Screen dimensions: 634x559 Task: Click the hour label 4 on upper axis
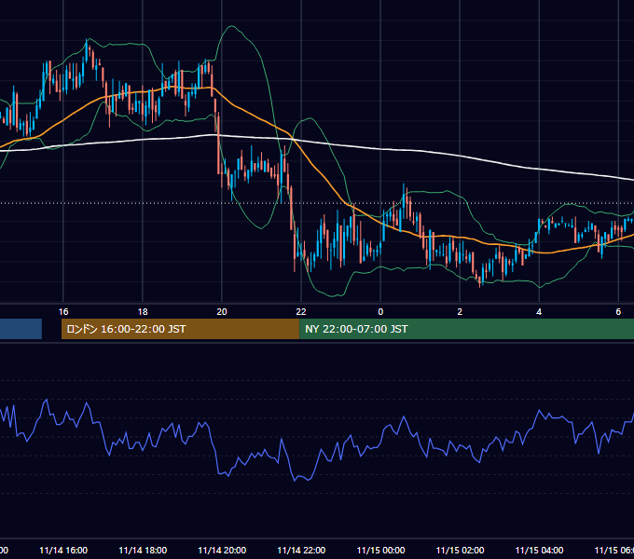pyautogui.click(x=539, y=312)
